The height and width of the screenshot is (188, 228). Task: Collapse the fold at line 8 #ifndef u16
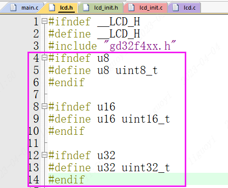pyautogui.click(x=44, y=106)
